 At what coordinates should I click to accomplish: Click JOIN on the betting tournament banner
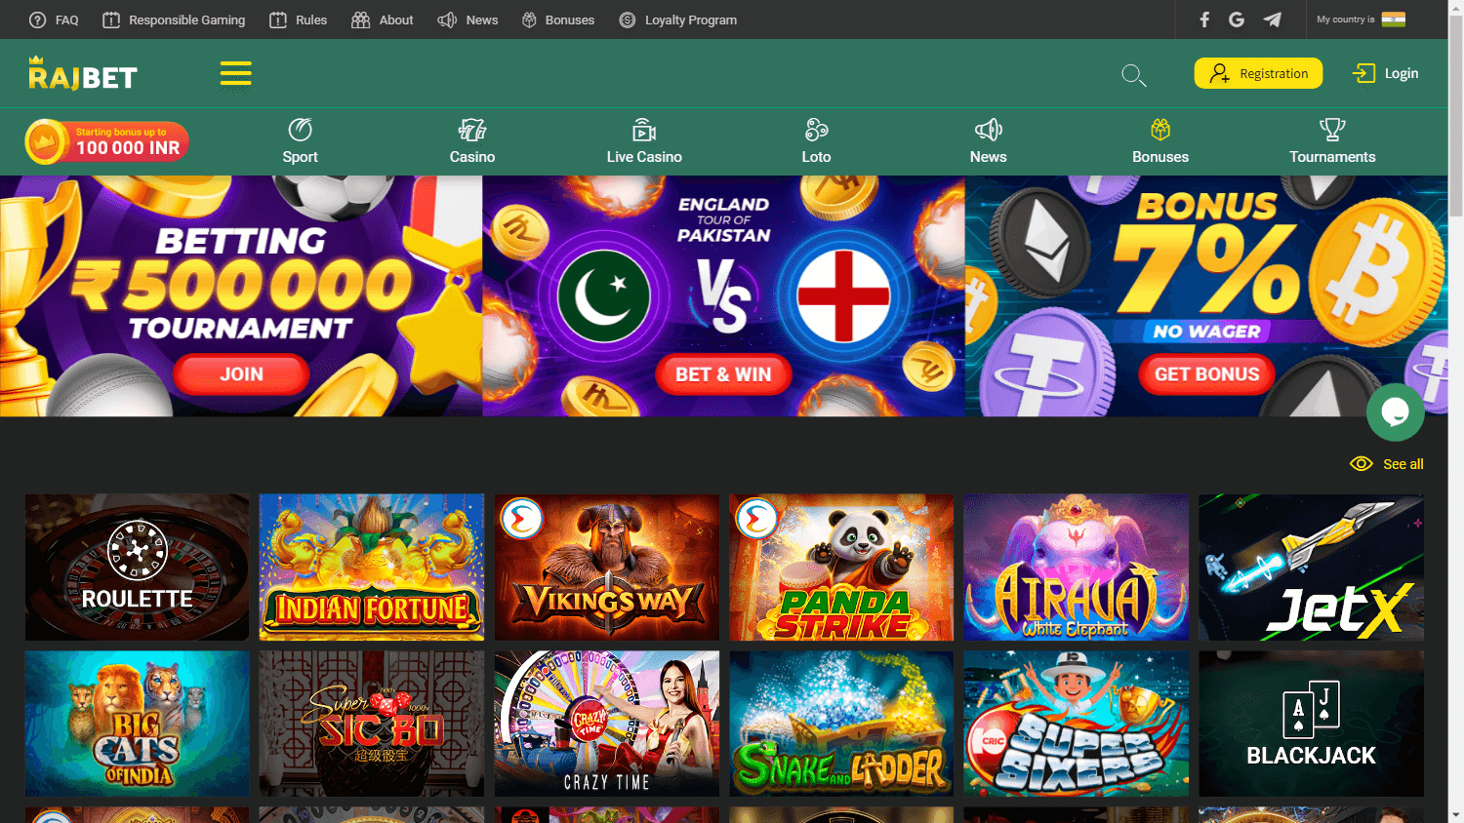point(241,374)
